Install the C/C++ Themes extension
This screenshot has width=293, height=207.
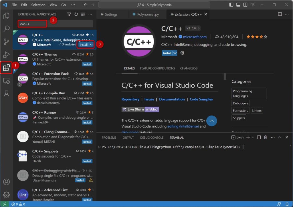pyautogui.click(x=87, y=64)
